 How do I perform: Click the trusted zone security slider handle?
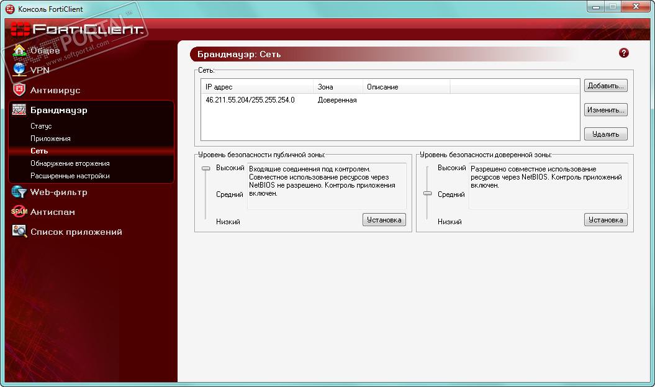(427, 194)
